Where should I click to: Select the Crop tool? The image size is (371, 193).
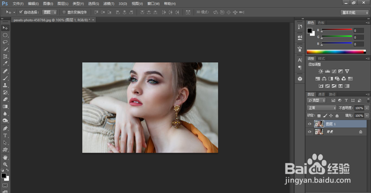pos(5,56)
